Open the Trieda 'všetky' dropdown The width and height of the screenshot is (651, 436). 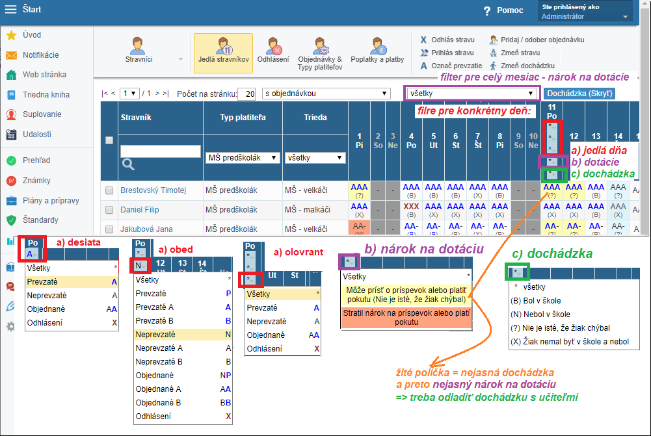315,158
